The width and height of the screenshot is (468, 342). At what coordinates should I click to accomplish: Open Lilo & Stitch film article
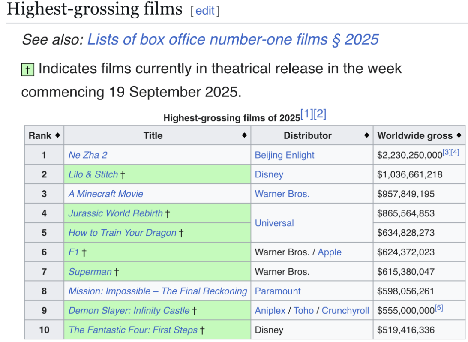[93, 174]
